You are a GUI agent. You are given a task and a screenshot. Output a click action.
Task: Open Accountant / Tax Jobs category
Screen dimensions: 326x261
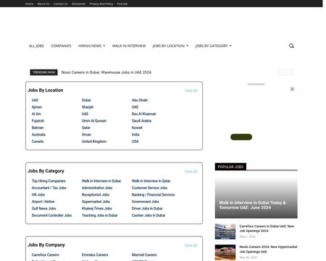point(49,188)
